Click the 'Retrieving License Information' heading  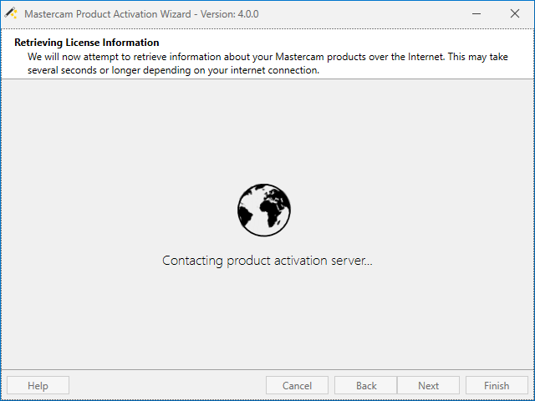(x=87, y=43)
